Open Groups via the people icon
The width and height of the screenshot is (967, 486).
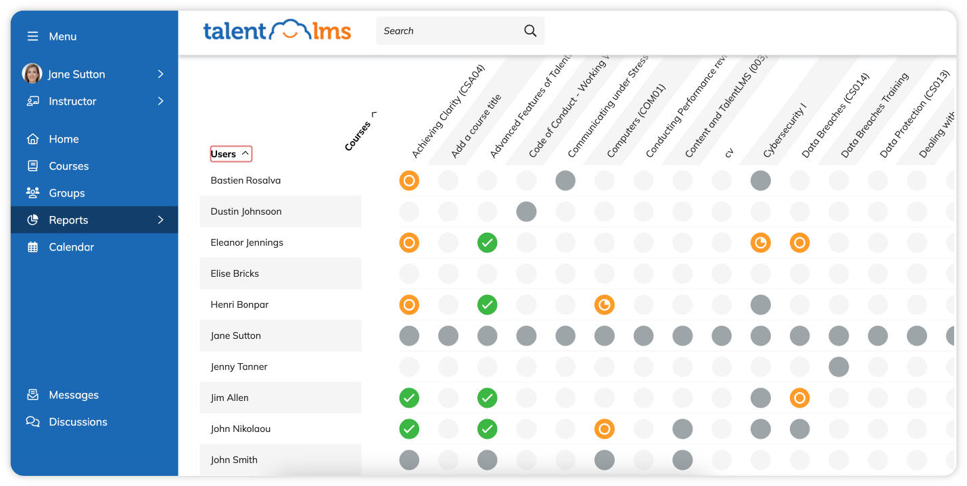click(32, 192)
